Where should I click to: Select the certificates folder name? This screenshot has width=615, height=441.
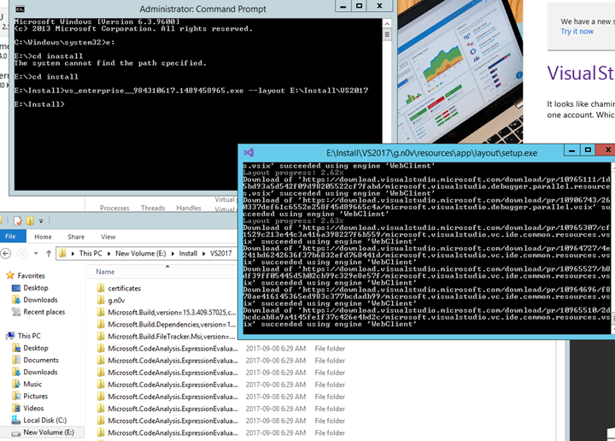tap(125, 288)
